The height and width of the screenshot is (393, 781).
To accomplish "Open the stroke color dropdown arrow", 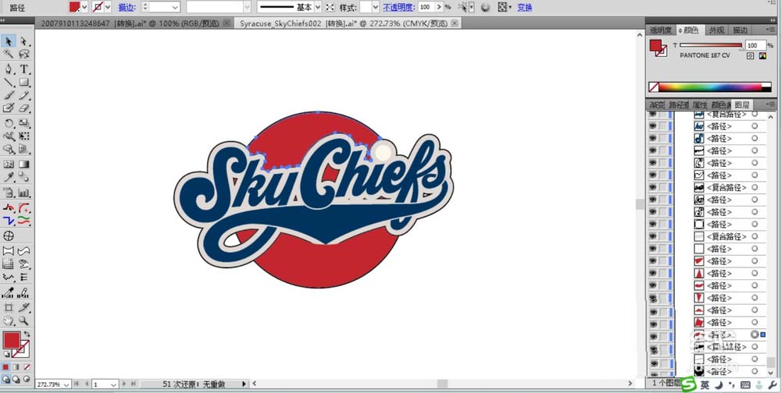I will point(108,7).
